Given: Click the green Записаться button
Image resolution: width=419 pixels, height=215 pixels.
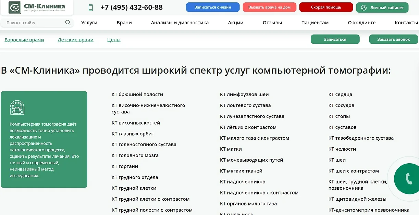Looking at the screenshot, I should tap(335, 39).
